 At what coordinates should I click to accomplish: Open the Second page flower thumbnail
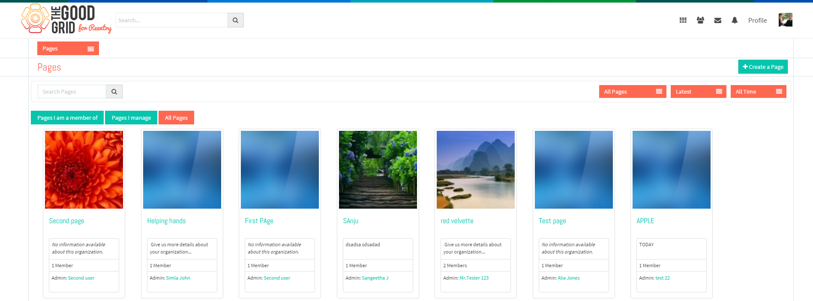coord(84,170)
